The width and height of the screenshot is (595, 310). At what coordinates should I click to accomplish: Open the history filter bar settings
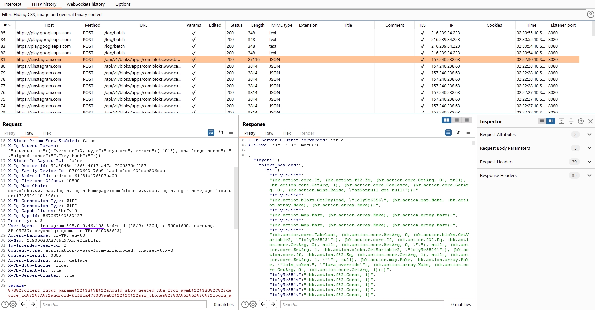293,14
